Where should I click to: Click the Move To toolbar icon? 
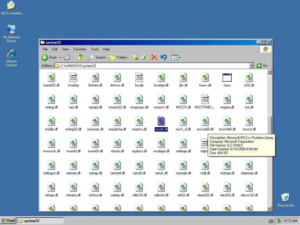tap(135, 57)
